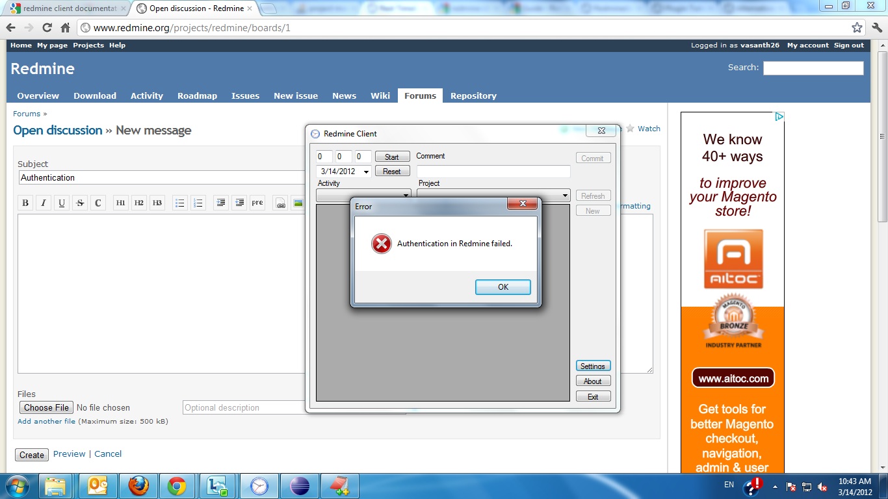888x499 pixels.
Task: Click Sign out link
Action: (x=849, y=45)
